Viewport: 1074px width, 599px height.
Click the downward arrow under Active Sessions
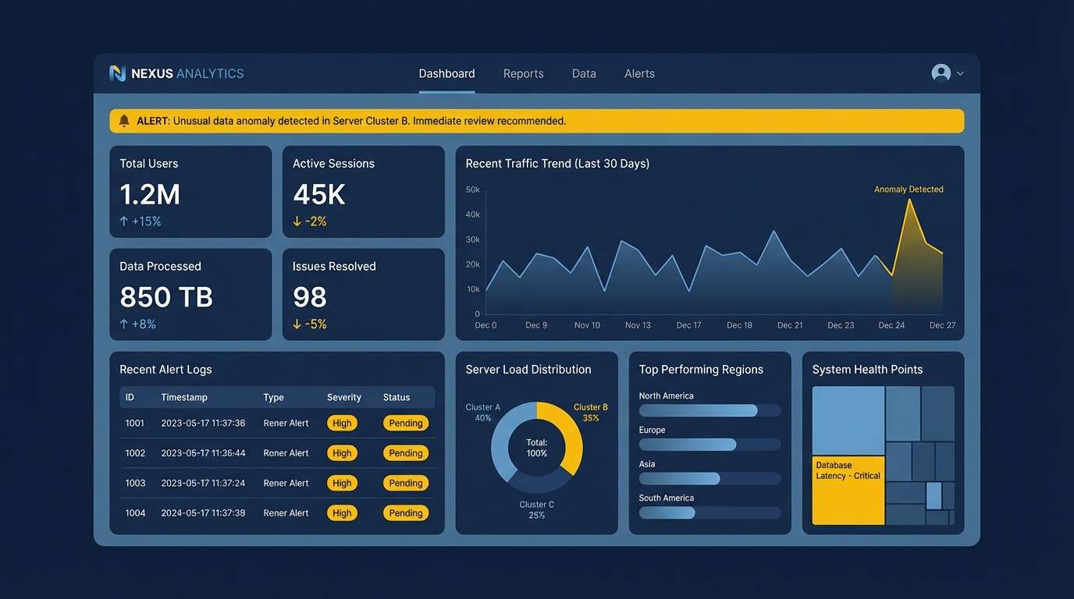click(x=296, y=221)
